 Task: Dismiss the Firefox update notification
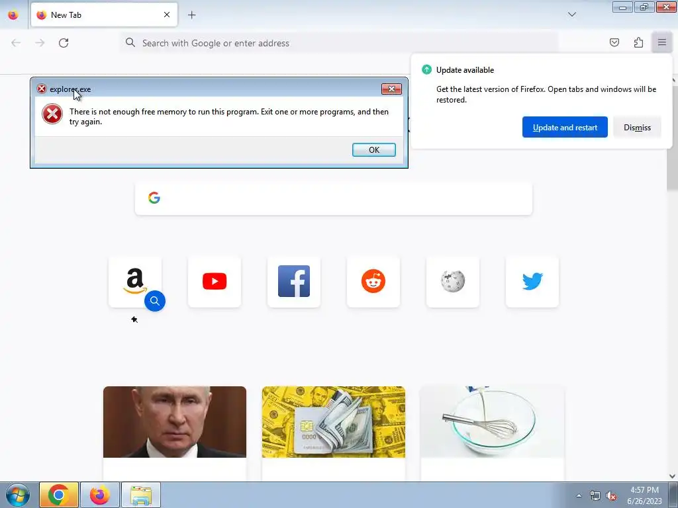pos(637,128)
